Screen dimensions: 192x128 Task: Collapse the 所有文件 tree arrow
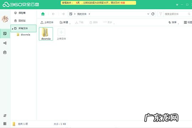tap(12, 29)
